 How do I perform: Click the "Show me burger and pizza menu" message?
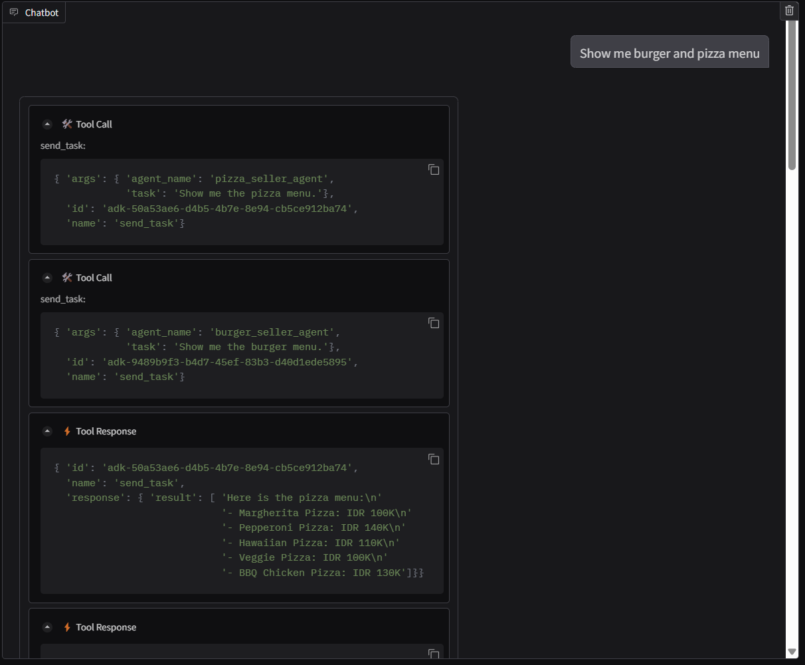click(x=669, y=53)
